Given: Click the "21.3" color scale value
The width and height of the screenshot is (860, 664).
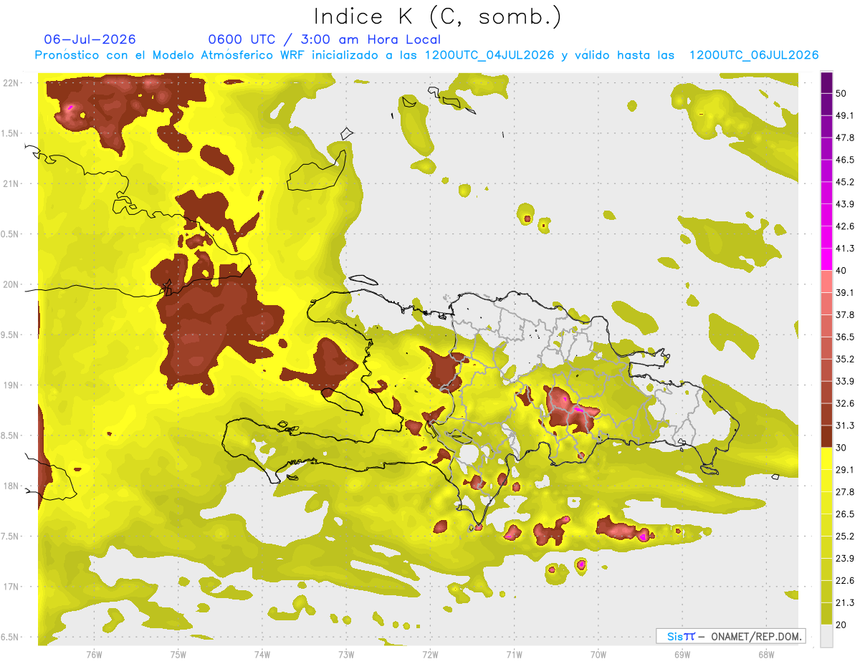Looking at the screenshot, I should click(844, 603).
